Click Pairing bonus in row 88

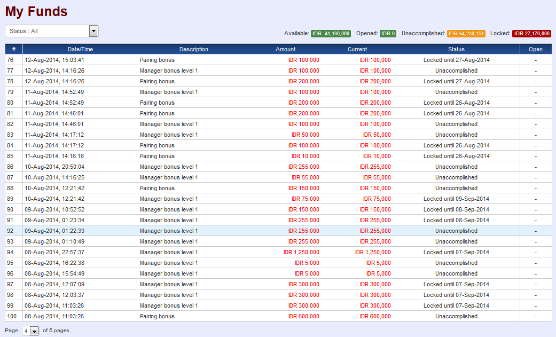point(157,188)
